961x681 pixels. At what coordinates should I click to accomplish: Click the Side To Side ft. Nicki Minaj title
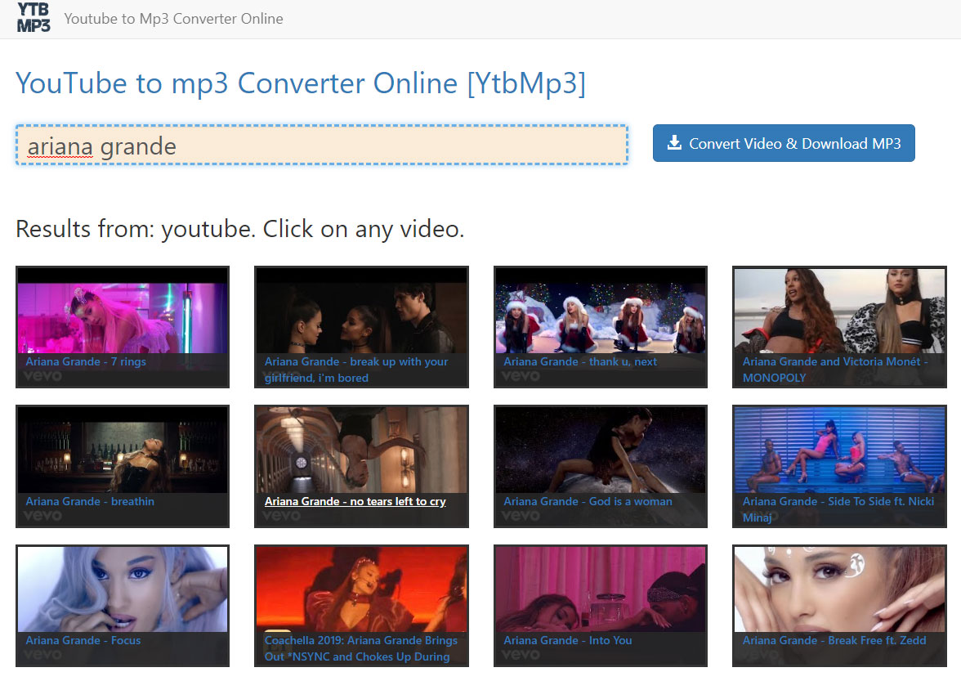[x=838, y=509]
